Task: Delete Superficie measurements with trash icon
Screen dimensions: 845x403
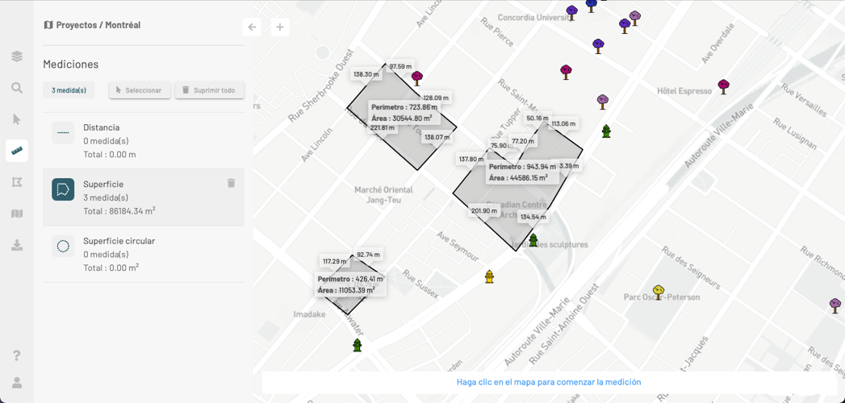Action: (x=231, y=184)
